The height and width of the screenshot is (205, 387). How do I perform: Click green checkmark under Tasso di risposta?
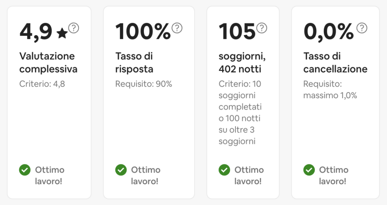[121, 170]
